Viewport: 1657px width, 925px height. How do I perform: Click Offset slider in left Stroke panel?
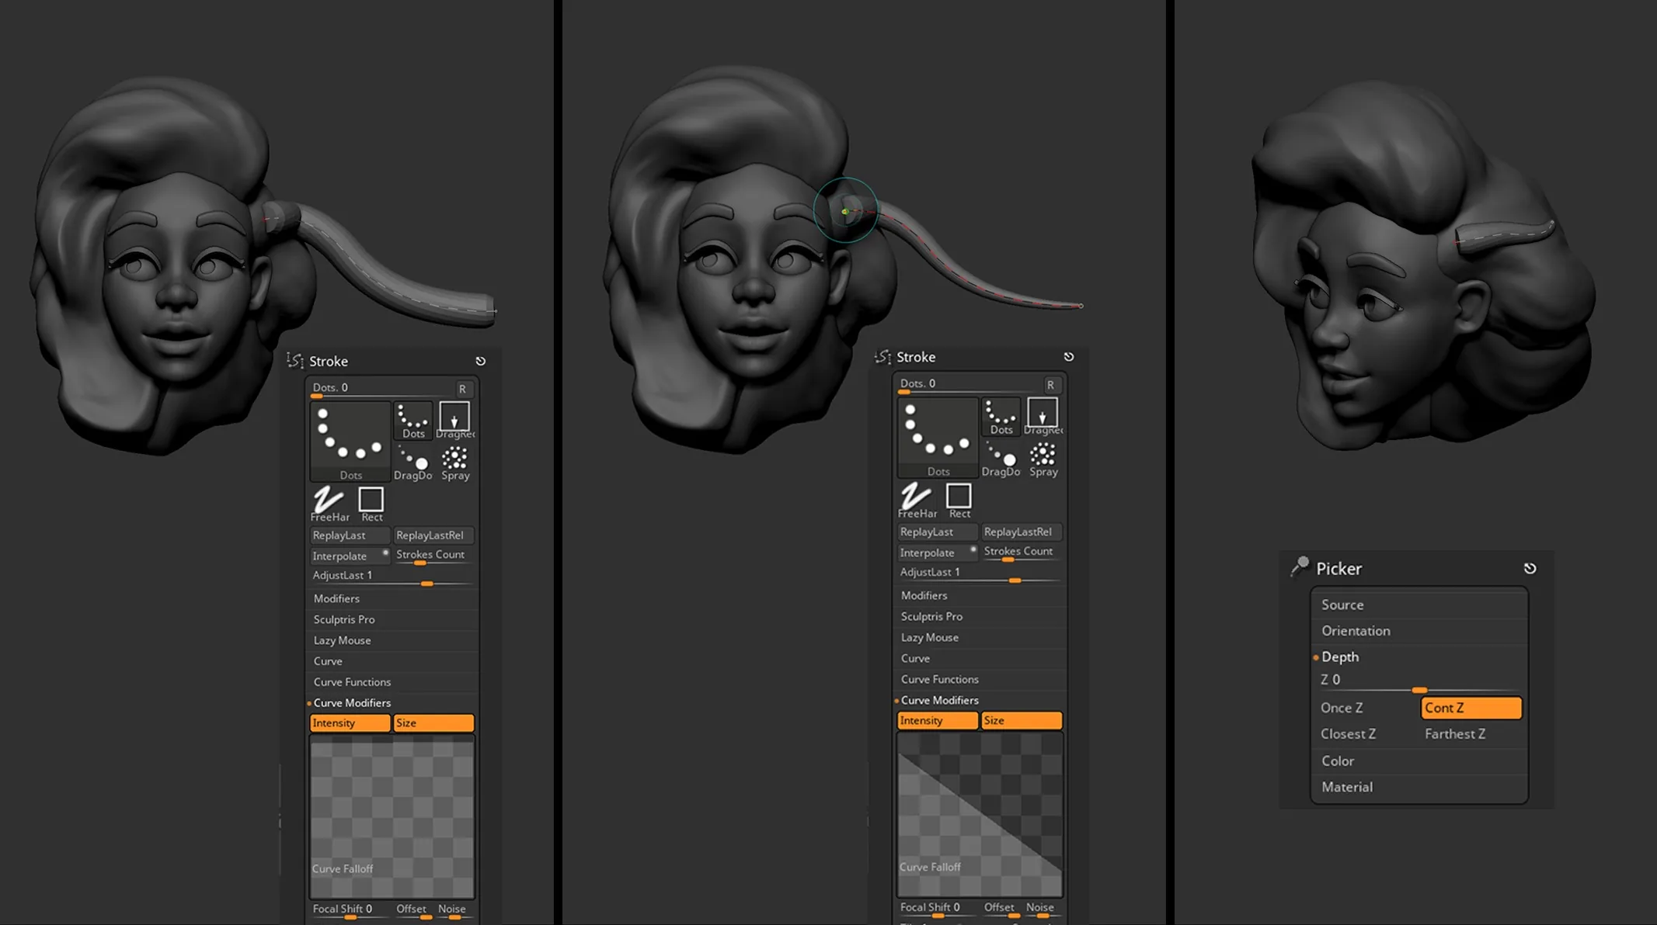pyautogui.click(x=413, y=910)
